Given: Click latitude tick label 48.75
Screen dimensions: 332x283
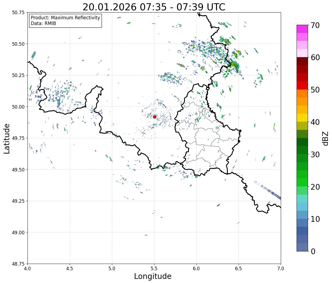Looking at the screenshot, I should click(x=18, y=264).
